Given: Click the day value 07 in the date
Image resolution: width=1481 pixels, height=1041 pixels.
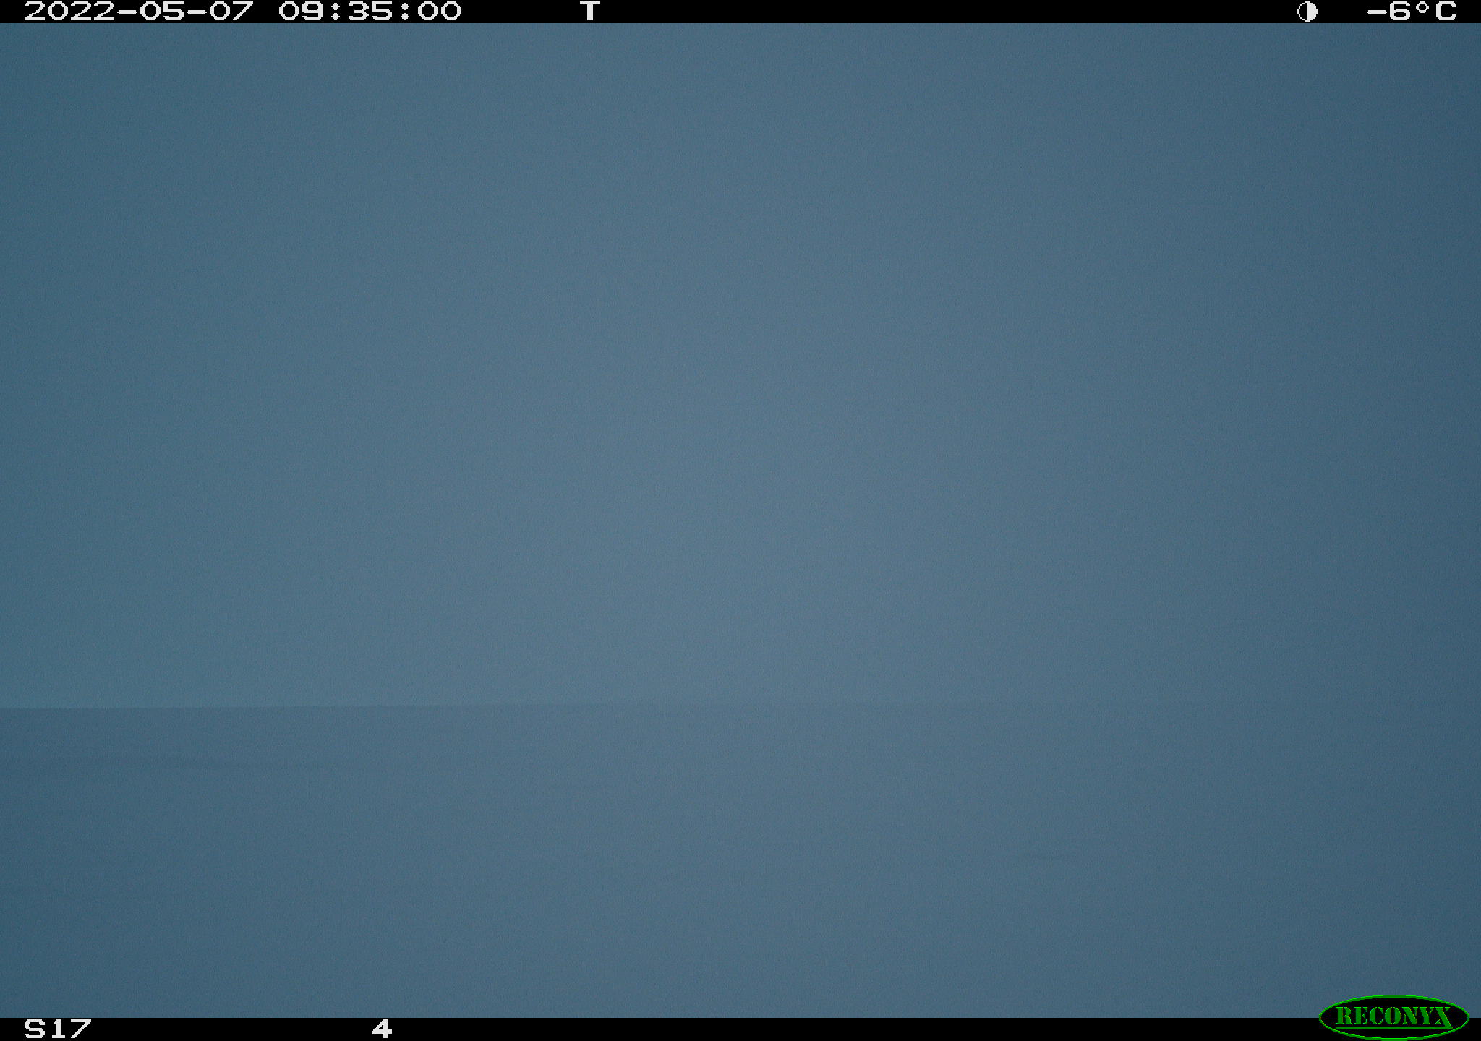Looking at the screenshot, I should click(x=231, y=12).
